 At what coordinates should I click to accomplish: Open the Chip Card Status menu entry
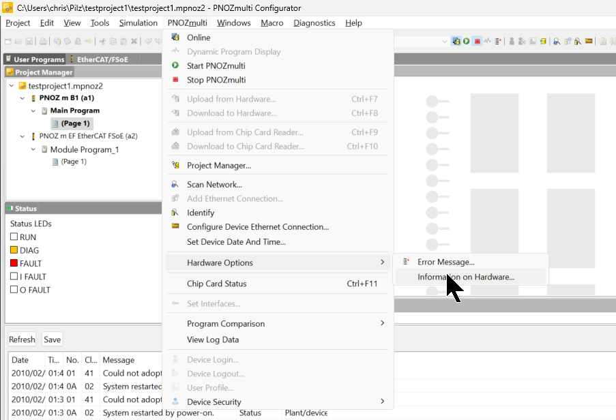278,284
